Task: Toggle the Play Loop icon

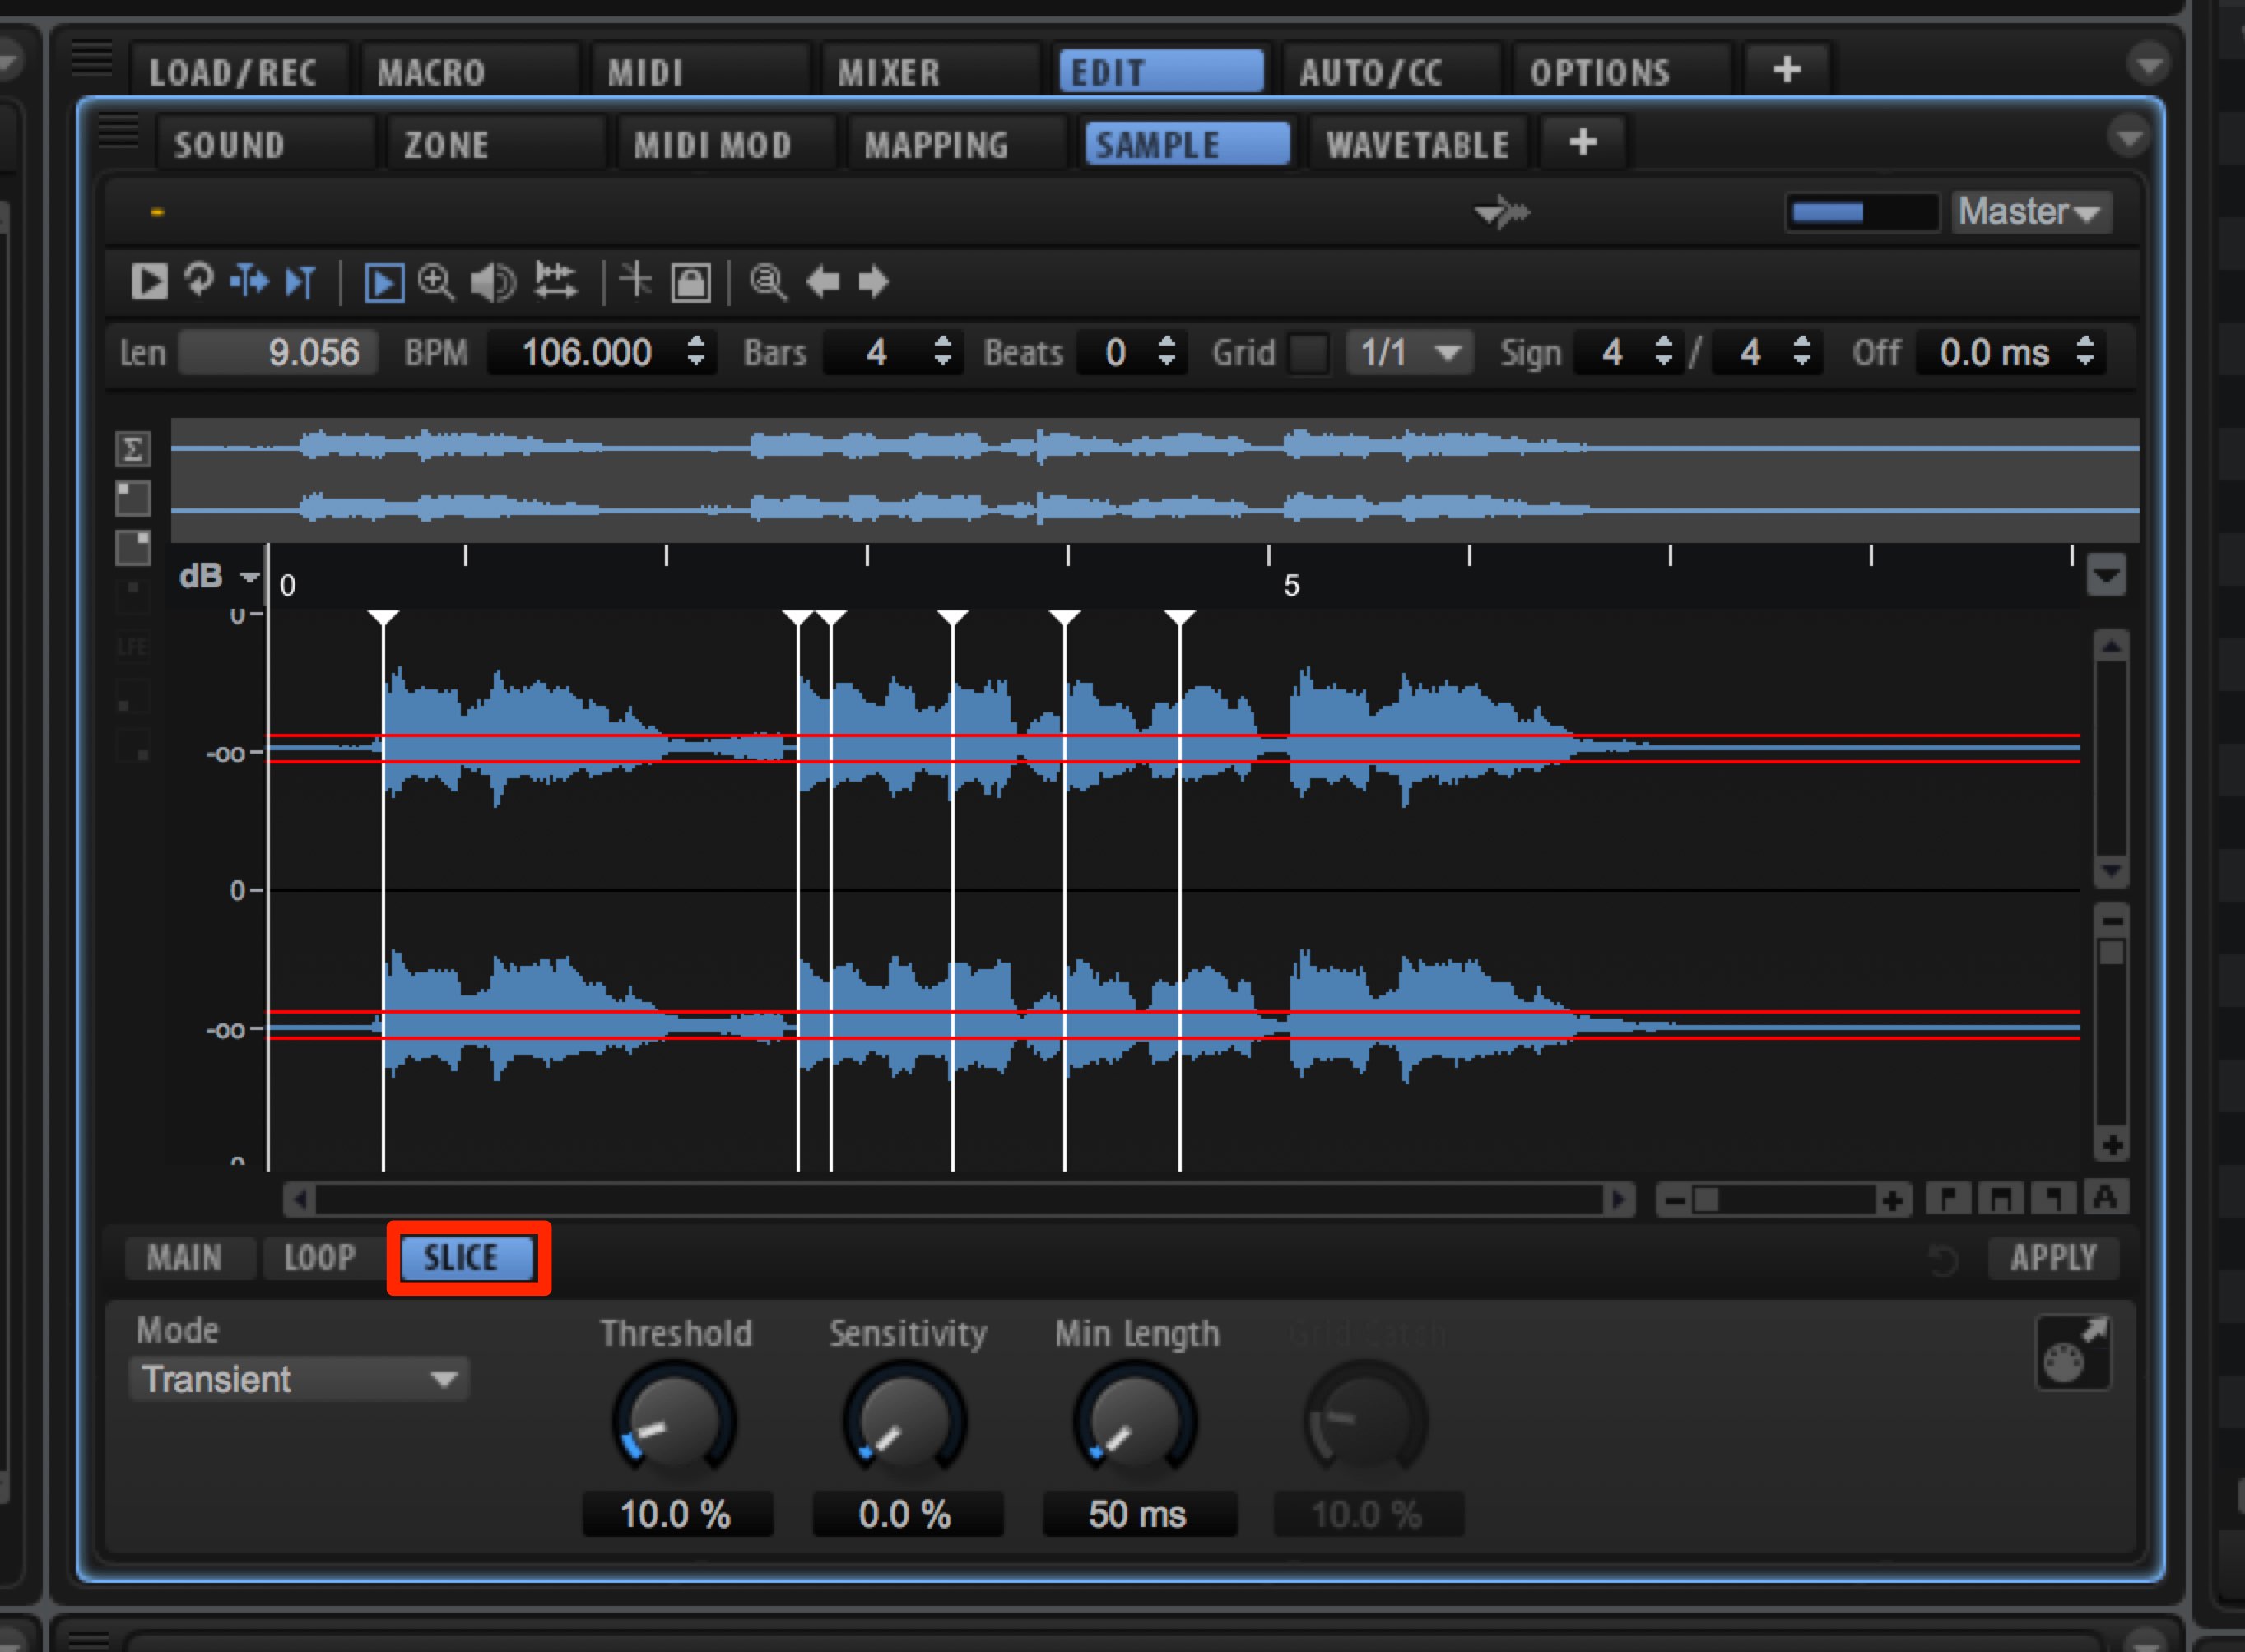Action: tap(199, 280)
